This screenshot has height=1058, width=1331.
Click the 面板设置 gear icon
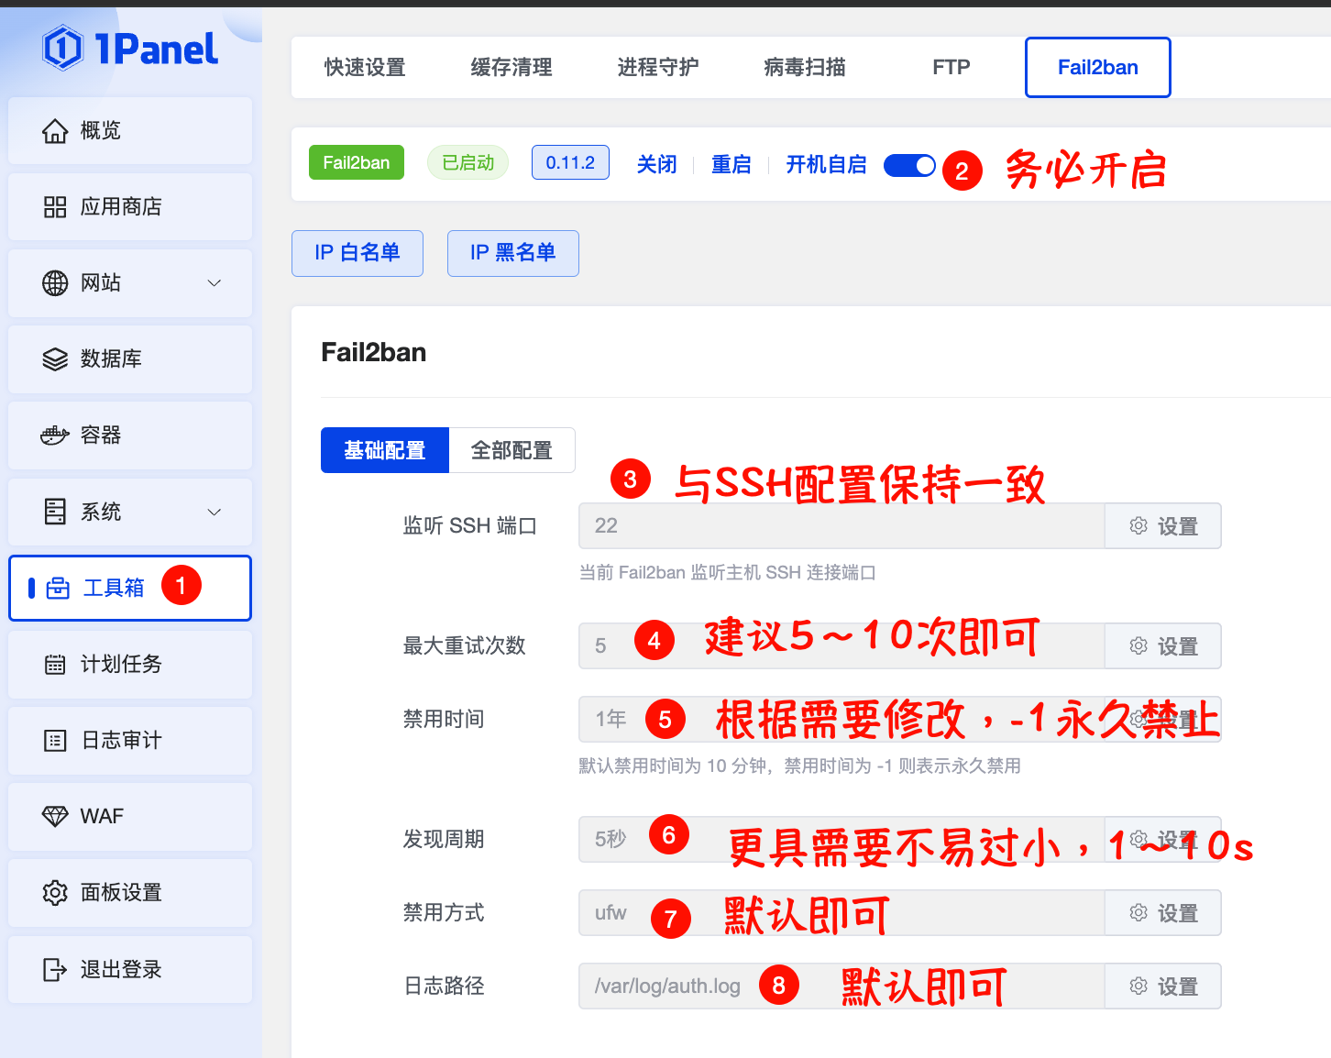(55, 893)
